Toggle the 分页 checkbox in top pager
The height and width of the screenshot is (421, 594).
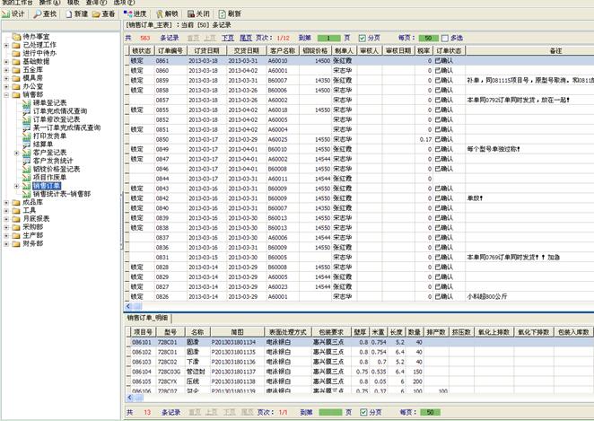click(363, 38)
